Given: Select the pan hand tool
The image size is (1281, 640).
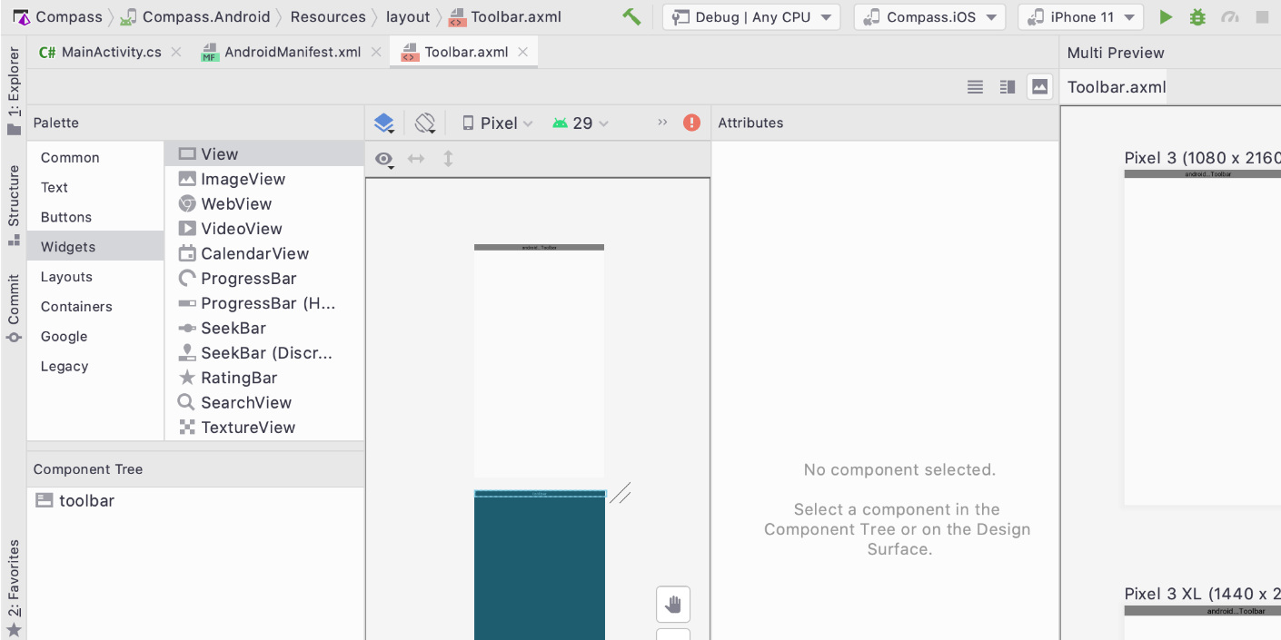Looking at the screenshot, I should tap(673, 605).
